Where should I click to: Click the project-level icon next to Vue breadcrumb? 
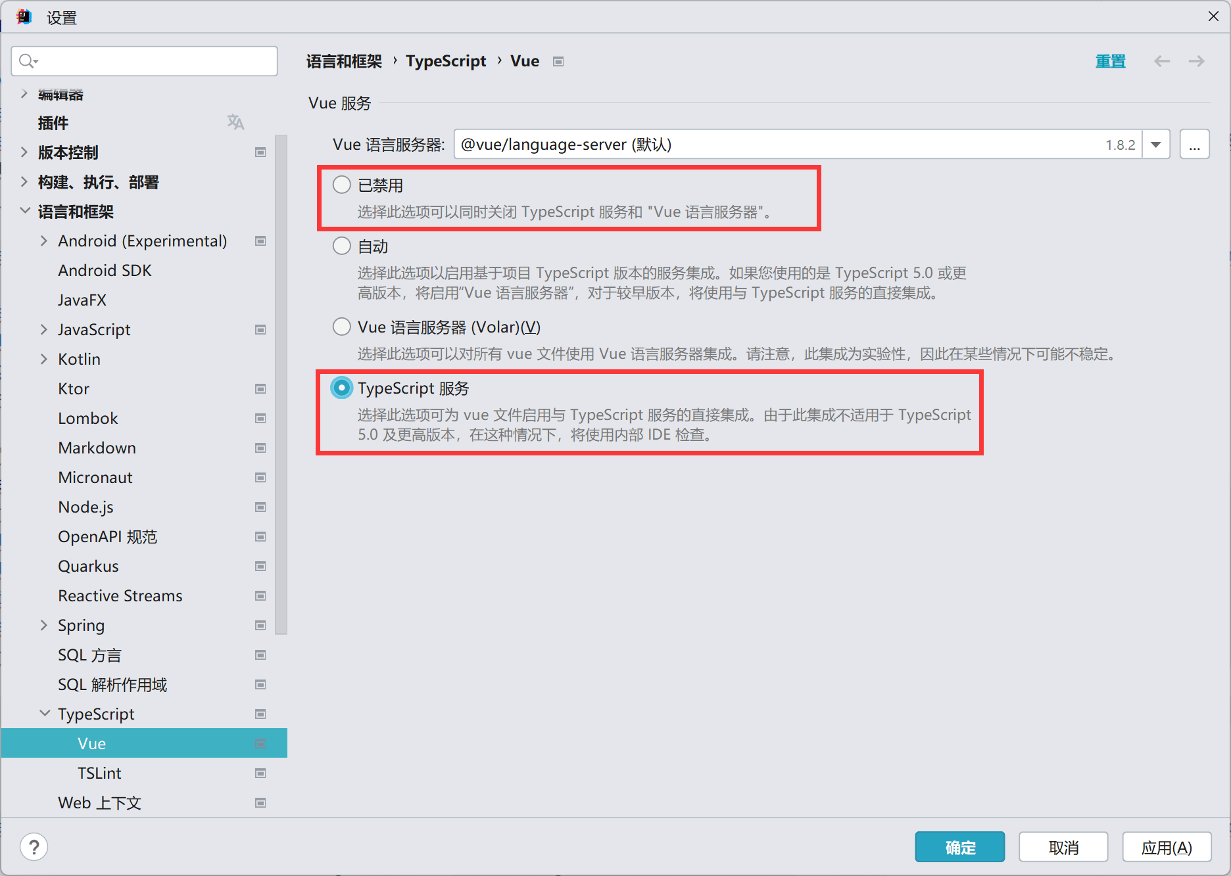click(558, 62)
